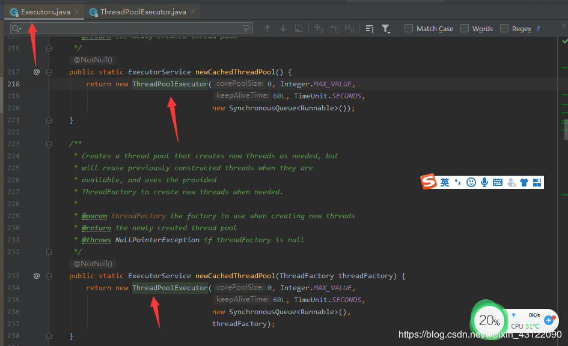Collapse the Javadoc comment starting at line 223
Image resolution: width=568 pixels, height=346 pixels.
[49, 144]
